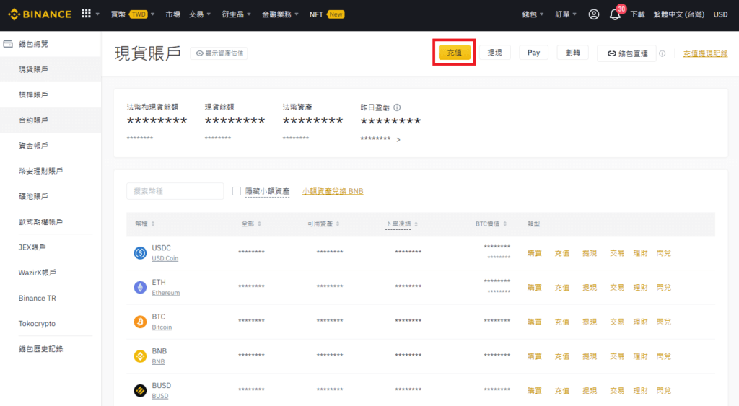The height and width of the screenshot is (406, 739).
Task: Open yesterday PNL details arrow
Action: coord(398,140)
